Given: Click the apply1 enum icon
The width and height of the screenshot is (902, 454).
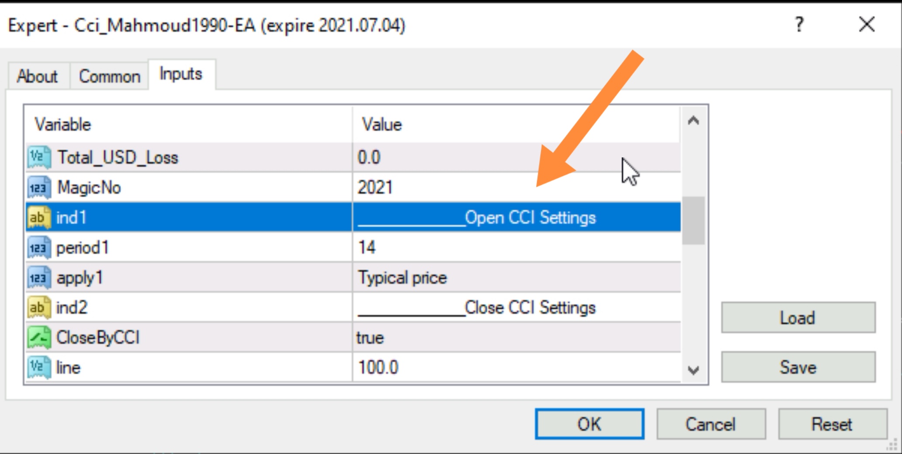Looking at the screenshot, I should [39, 278].
